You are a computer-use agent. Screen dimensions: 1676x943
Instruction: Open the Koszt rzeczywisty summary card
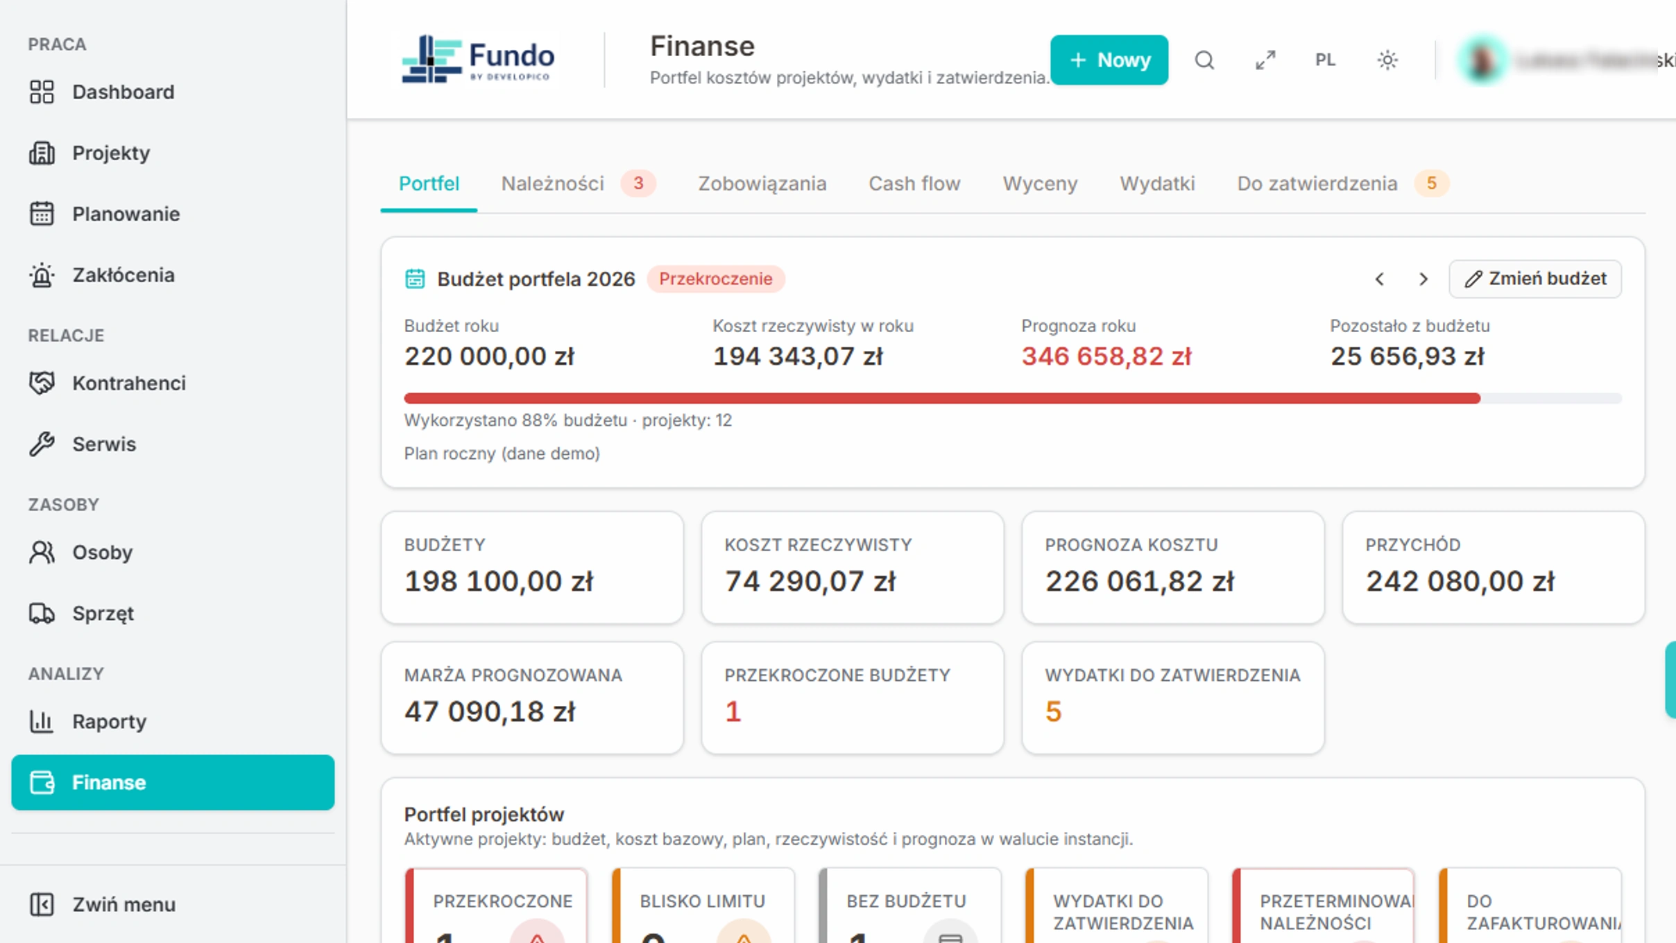coord(853,567)
